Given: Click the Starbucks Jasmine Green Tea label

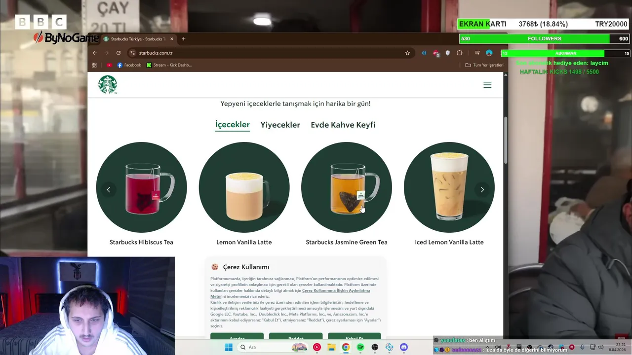Looking at the screenshot, I should (x=347, y=242).
